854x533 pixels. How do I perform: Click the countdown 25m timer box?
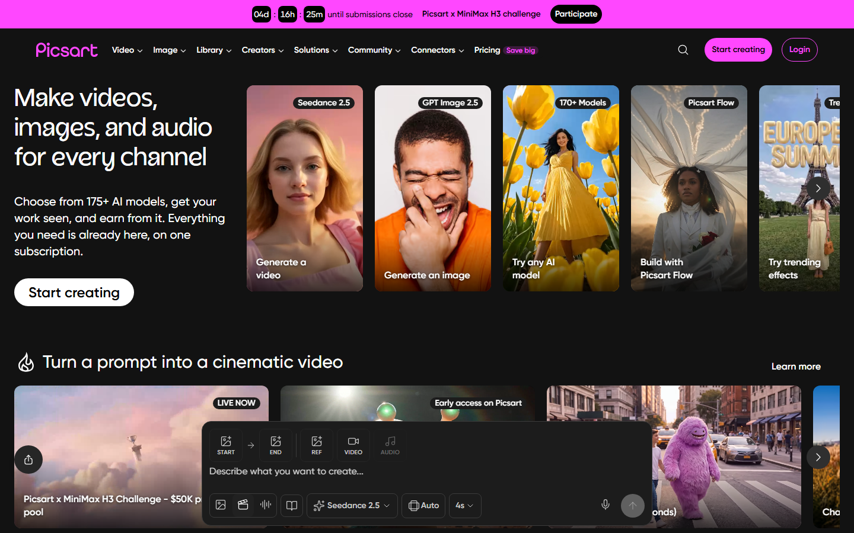[x=314, y=14]
